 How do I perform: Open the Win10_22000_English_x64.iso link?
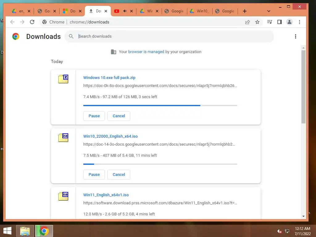pos(110,136)
